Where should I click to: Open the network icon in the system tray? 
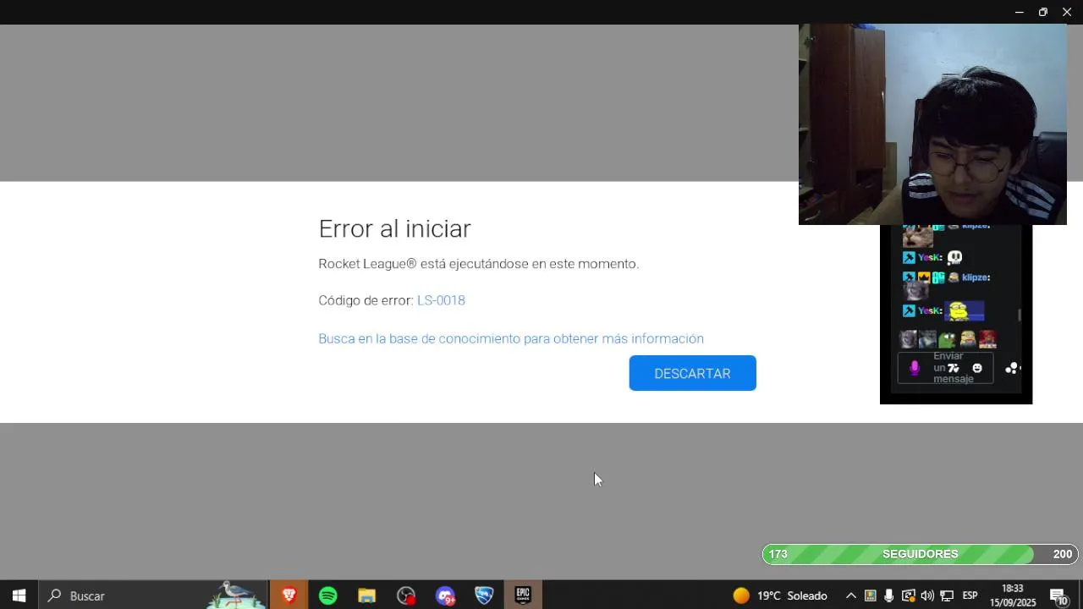coord(947,595)
